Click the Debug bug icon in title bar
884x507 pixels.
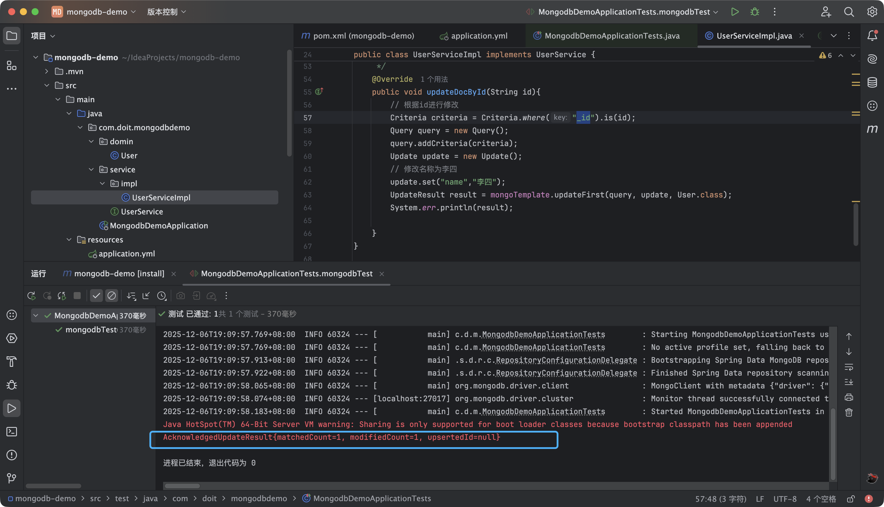[754, 12]
